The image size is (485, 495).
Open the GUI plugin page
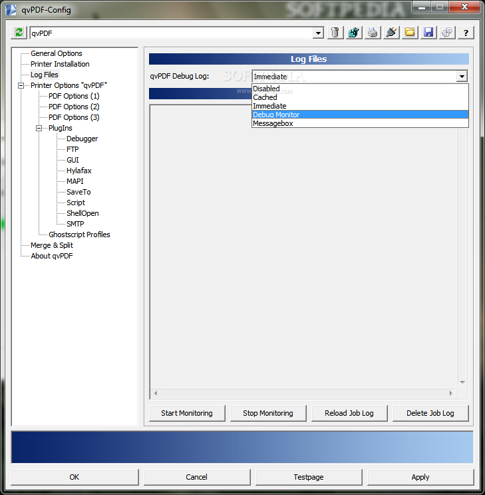tap(73, 160)
